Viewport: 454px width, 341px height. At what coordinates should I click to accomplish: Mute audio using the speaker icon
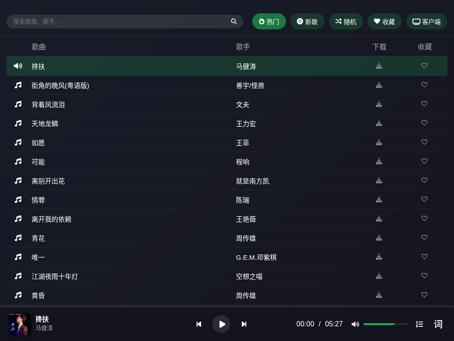coord(355,324)
